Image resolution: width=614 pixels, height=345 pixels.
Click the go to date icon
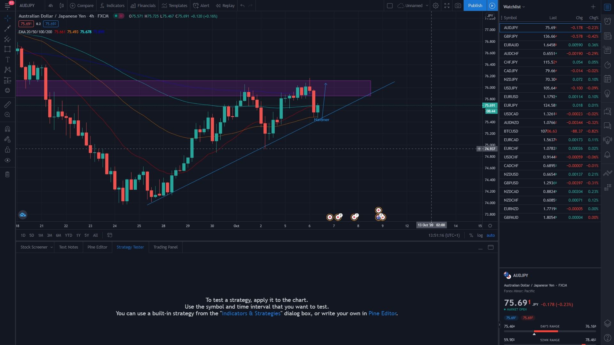point(109,235)
